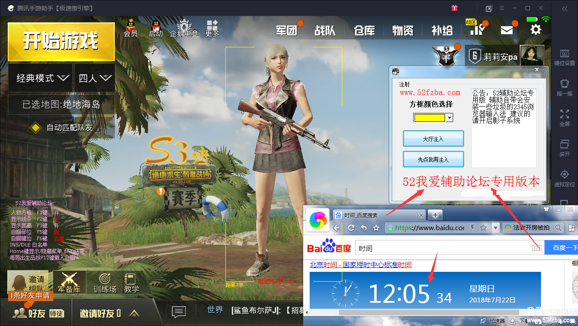The image size is (578, 326).
Task: Click the 已选地图:绝地海岛 map selector
Action: pos(61,104)
